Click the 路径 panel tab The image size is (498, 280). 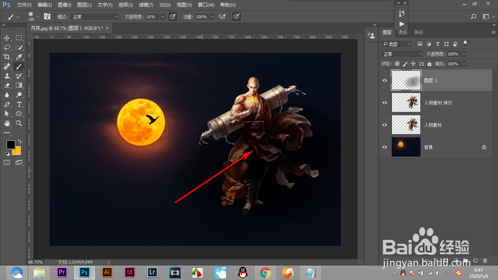coord(419,32)
